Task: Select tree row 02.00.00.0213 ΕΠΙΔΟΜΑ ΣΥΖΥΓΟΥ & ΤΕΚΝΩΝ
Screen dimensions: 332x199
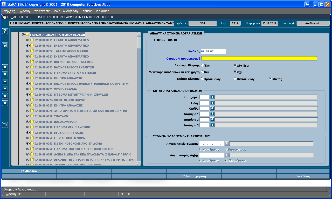Action: tap(65, 73)
